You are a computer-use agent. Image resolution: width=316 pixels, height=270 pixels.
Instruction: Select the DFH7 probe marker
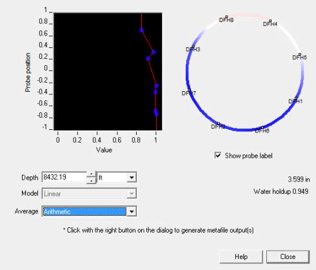coord(189,90)
